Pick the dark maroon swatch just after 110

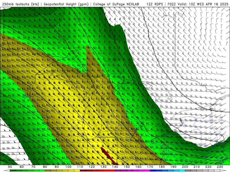coord(83,171)
